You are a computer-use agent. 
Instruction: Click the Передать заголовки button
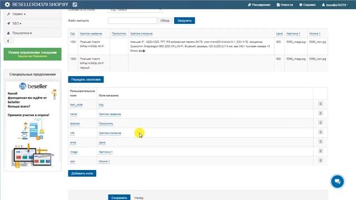[x=86, y=79]
